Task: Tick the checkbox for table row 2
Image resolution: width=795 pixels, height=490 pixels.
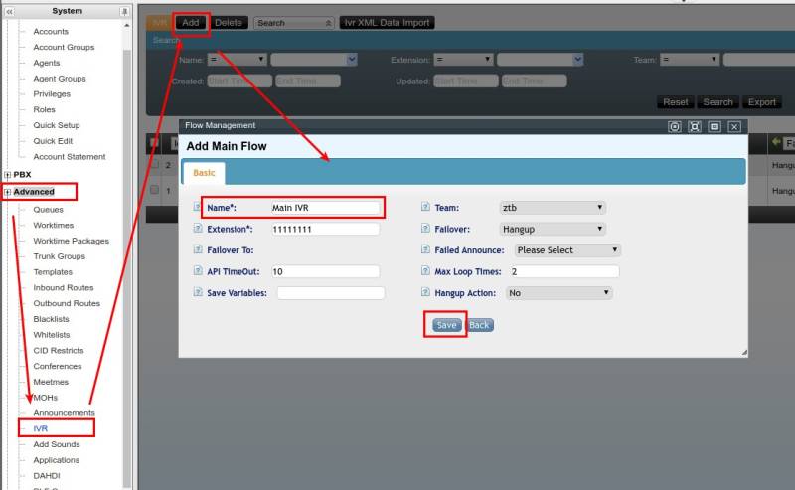Action: pos(154,164)
